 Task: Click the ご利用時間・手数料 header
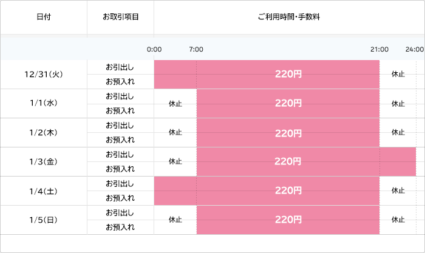tap(288, 17)
